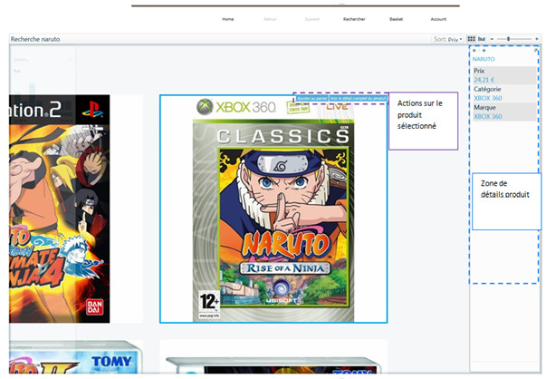Select the Ultimate Ninja 4 PlayStation 2 cover
The width and height of the screenshot is (546, 379).
(x=60, y=209)
